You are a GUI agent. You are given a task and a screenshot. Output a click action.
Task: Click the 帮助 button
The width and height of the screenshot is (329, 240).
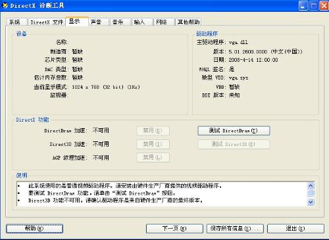click(34, 229)
